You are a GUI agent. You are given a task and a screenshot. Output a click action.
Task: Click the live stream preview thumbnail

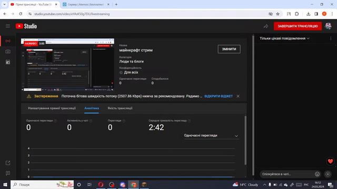click(x=68, y=65)
